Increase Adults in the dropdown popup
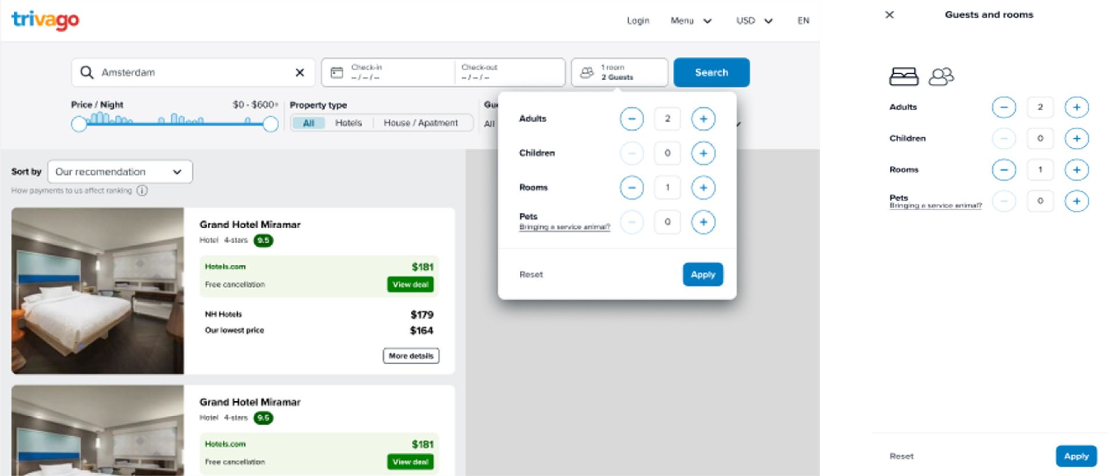 click(x=703, y=119)
